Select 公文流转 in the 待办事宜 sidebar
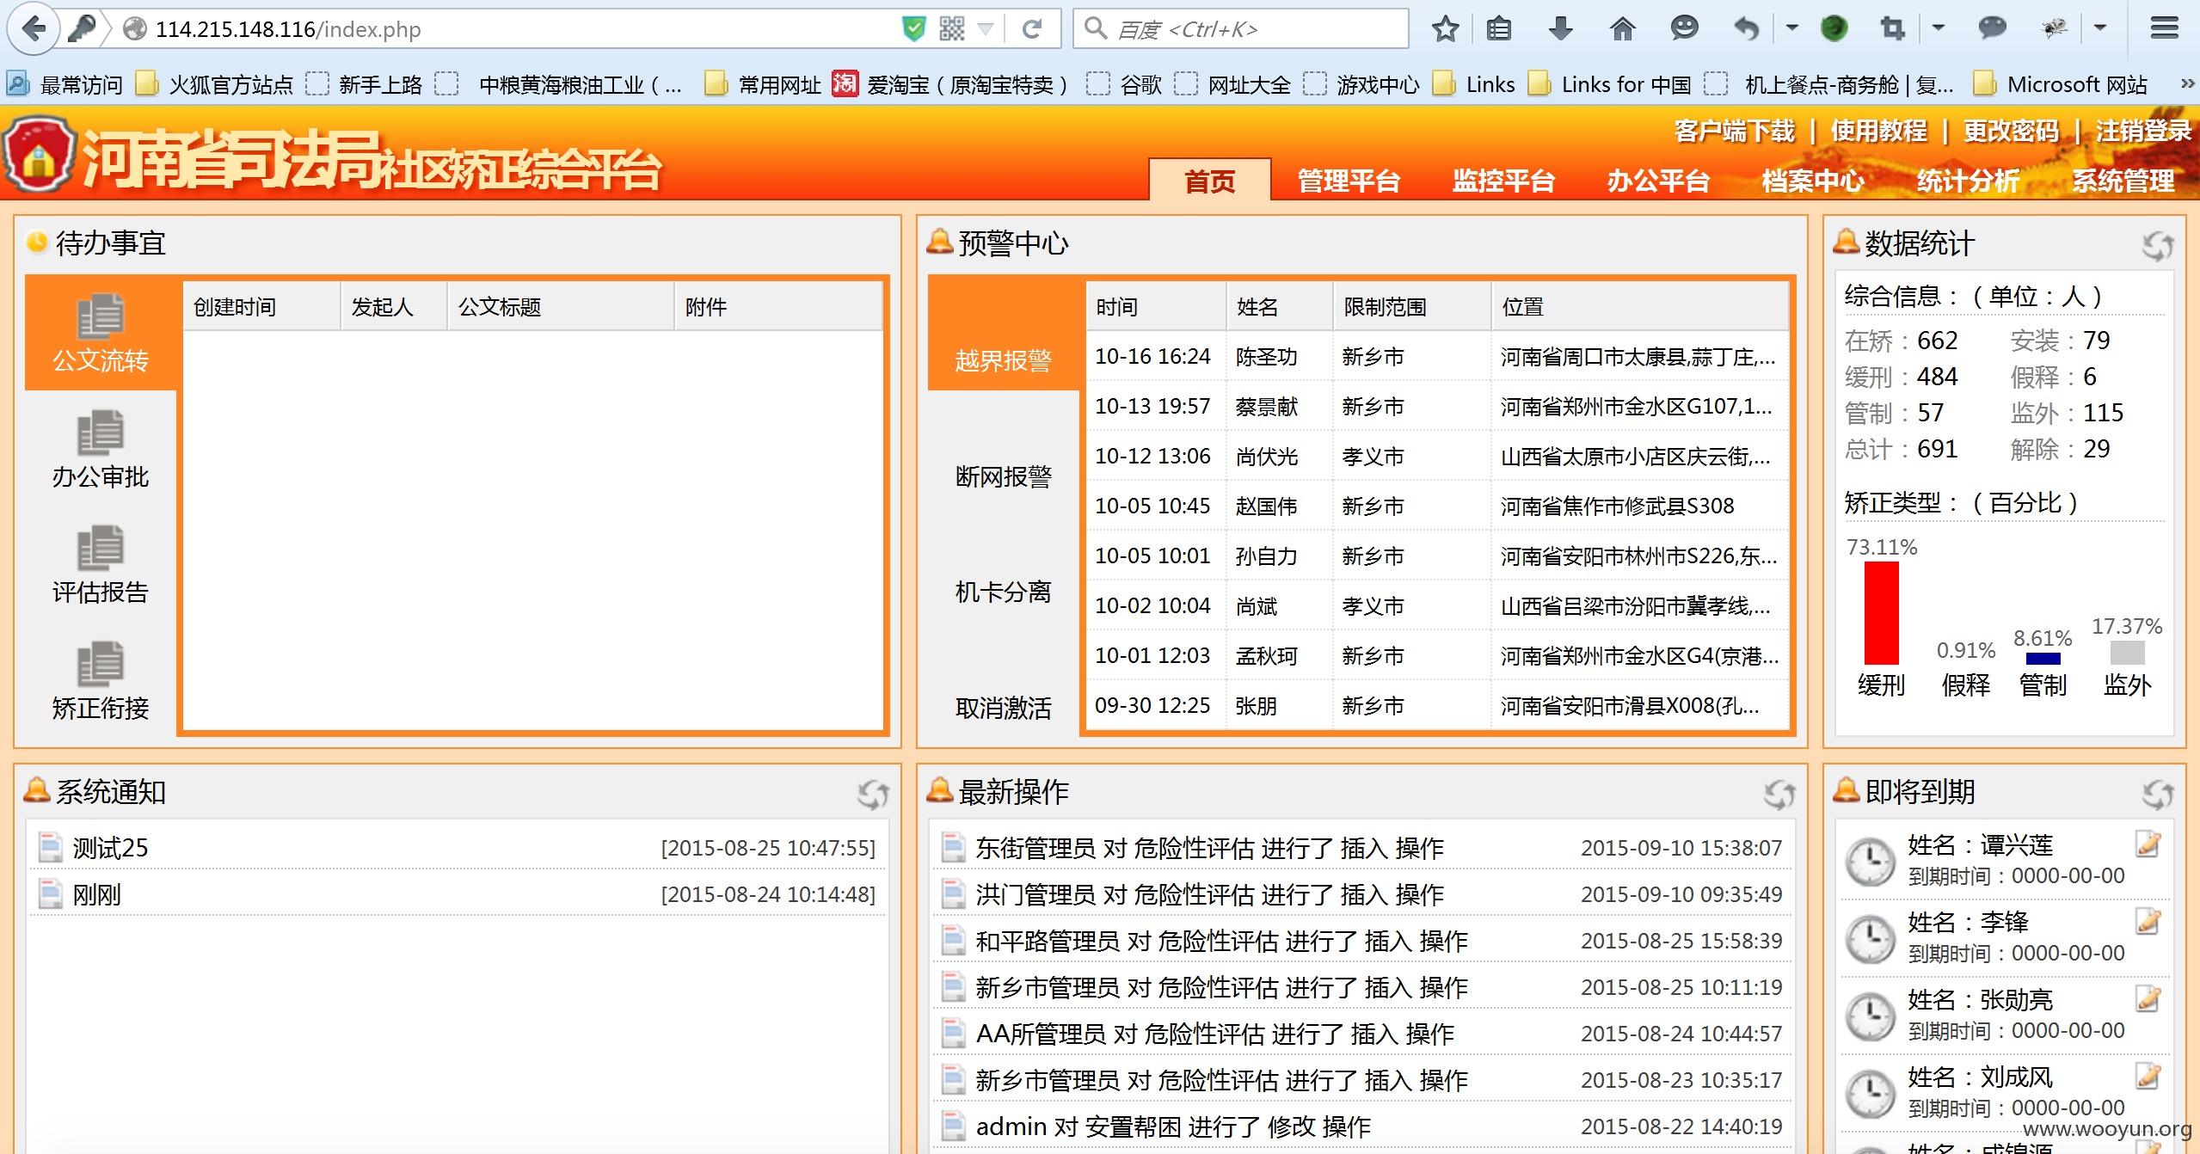 pos(101,334)
